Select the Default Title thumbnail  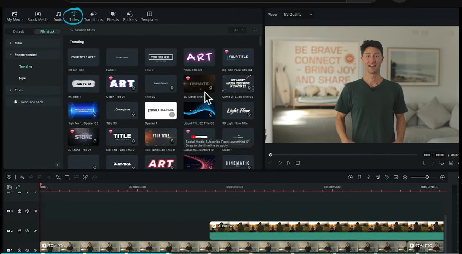(83, 57)
